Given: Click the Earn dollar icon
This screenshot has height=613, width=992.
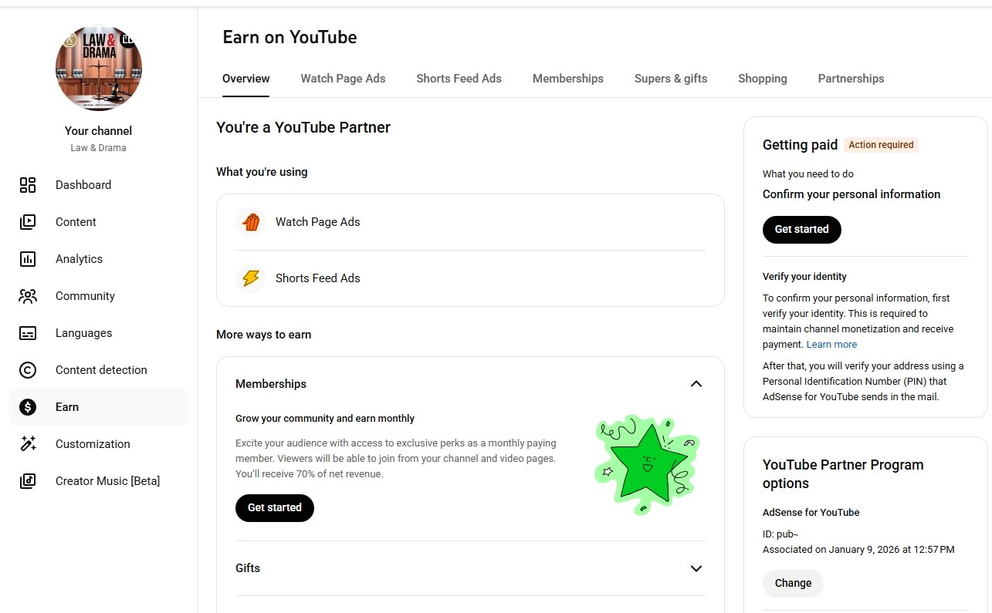Looking at the screenshot, I should point(28,407).
